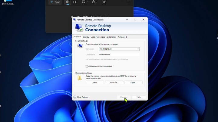Close the Remote Desktop Connection window

tap(144, 20)
